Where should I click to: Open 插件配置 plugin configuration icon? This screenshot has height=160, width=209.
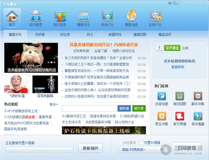tap(36, 18)
